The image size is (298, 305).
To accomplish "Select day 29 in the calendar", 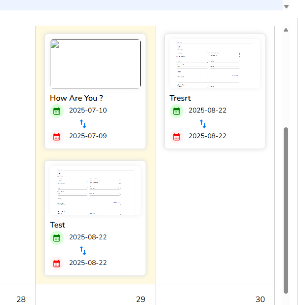I will (x=141, y=299).
